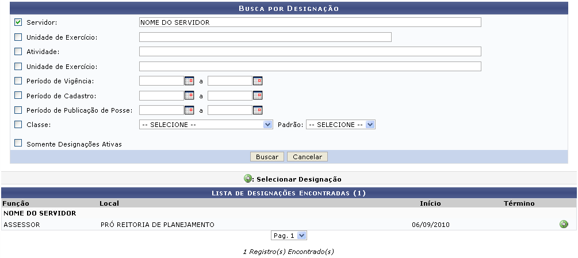Open calendar for Período de Vigência end date

click(x=258, y=81)
